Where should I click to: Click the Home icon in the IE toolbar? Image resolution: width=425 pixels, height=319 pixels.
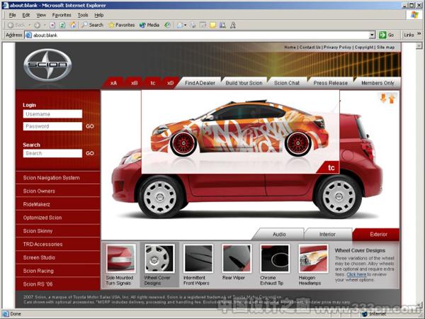[73, 26]
